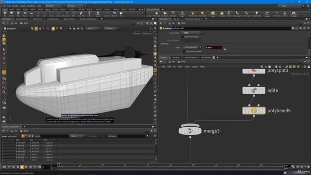The height and width of the screenshot is (175, 311).
Task: Select the Grid shelf tool
Action: click(x=31, y=14)
